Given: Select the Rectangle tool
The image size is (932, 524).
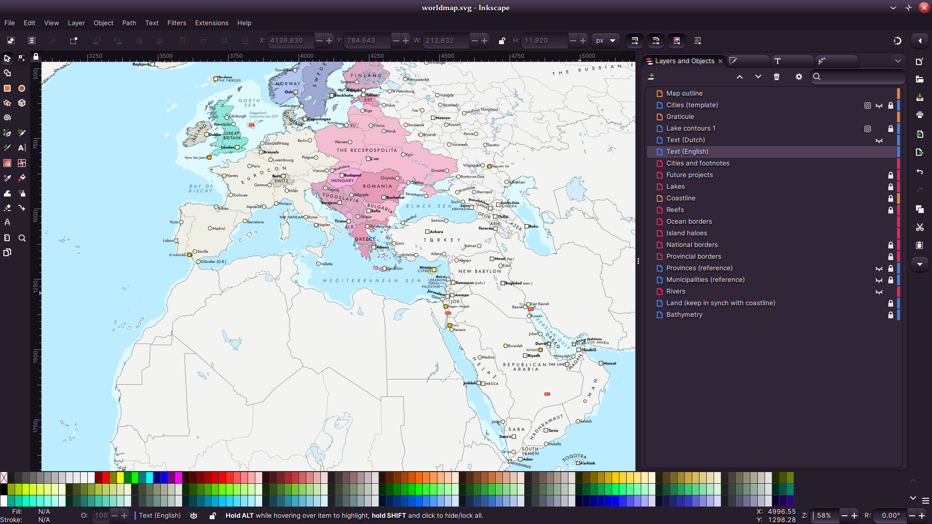Looking at the screenshot, I should [x=7, y=88].
